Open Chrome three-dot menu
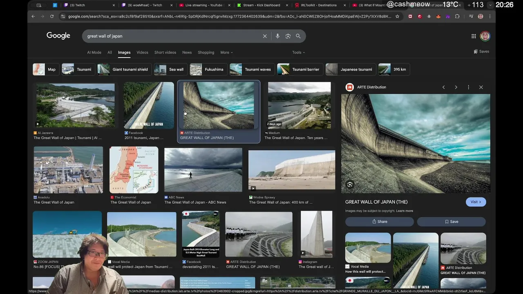This screenshot has height=294, width=523. pyautogui.click(x=489, y=16)
